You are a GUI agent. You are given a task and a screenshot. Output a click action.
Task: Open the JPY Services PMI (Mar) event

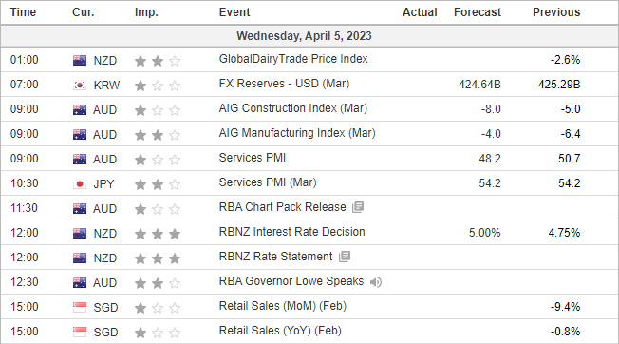pos(268,182)
